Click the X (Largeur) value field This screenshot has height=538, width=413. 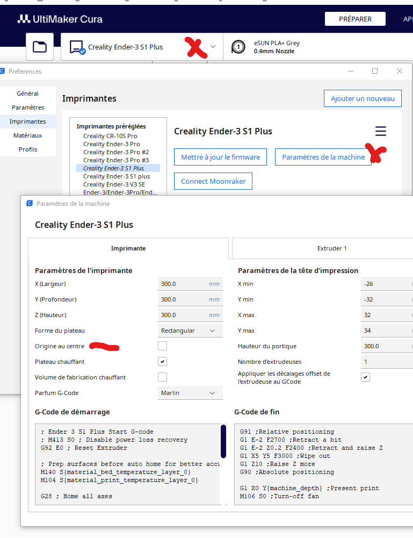[190, 284]
